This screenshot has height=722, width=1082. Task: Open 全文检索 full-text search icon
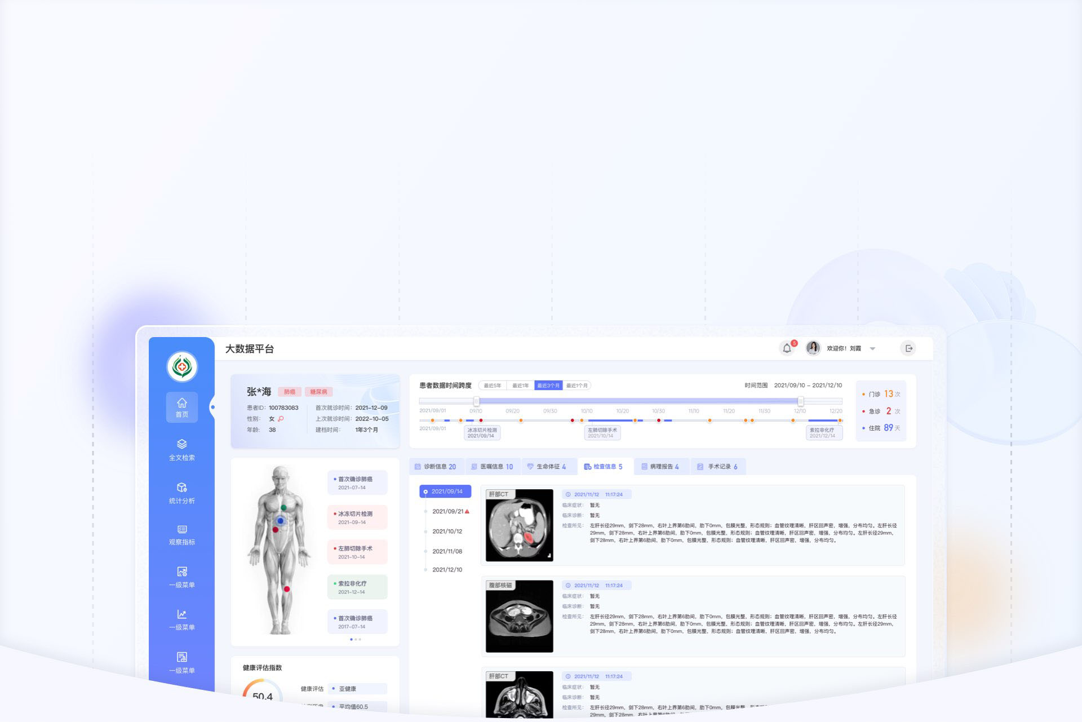[x=181, y=445]
